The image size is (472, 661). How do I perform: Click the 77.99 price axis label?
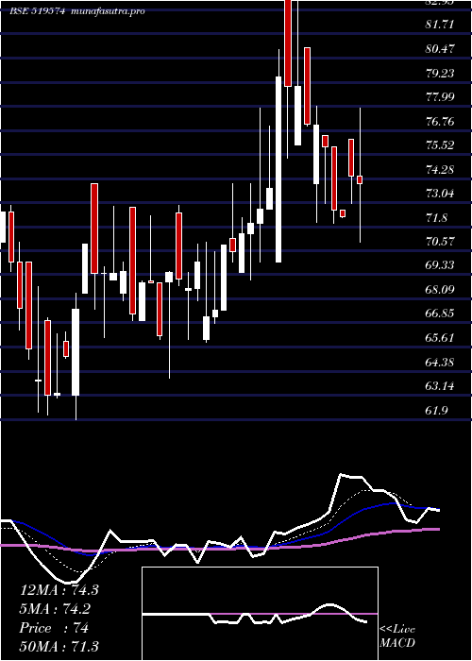click(x=440, y=97)
